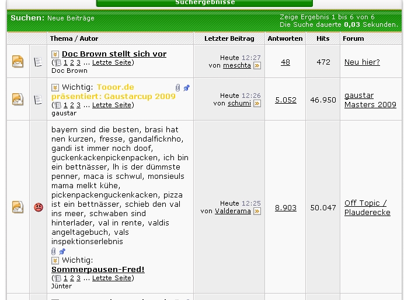Jump to last post arrow next to meschta
Image resolution: width=411 pixels, height=300 pixels.
point(257,66)
